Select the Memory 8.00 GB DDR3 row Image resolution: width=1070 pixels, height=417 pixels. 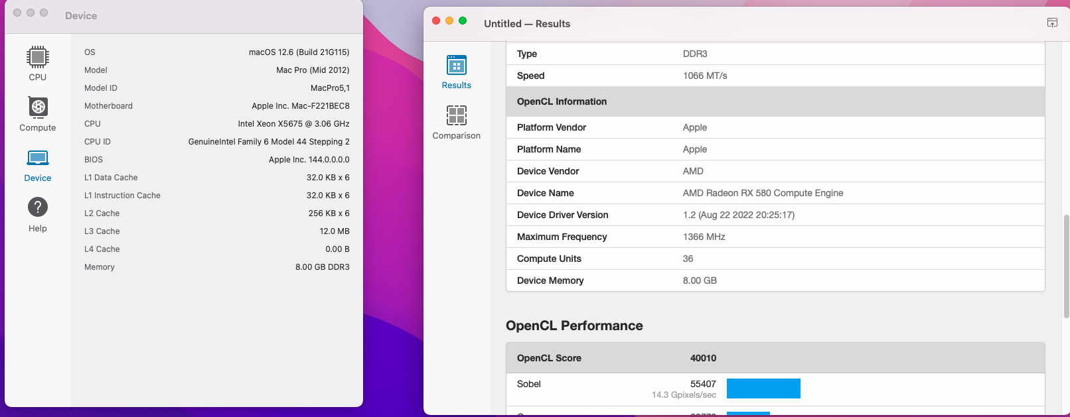(216, 267)
